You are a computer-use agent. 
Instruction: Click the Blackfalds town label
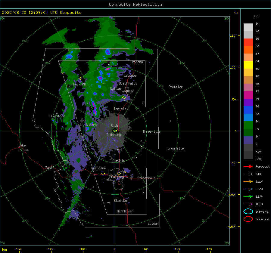click(128, 83)
